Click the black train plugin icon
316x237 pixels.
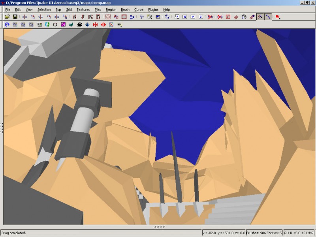tap(79, 24)
